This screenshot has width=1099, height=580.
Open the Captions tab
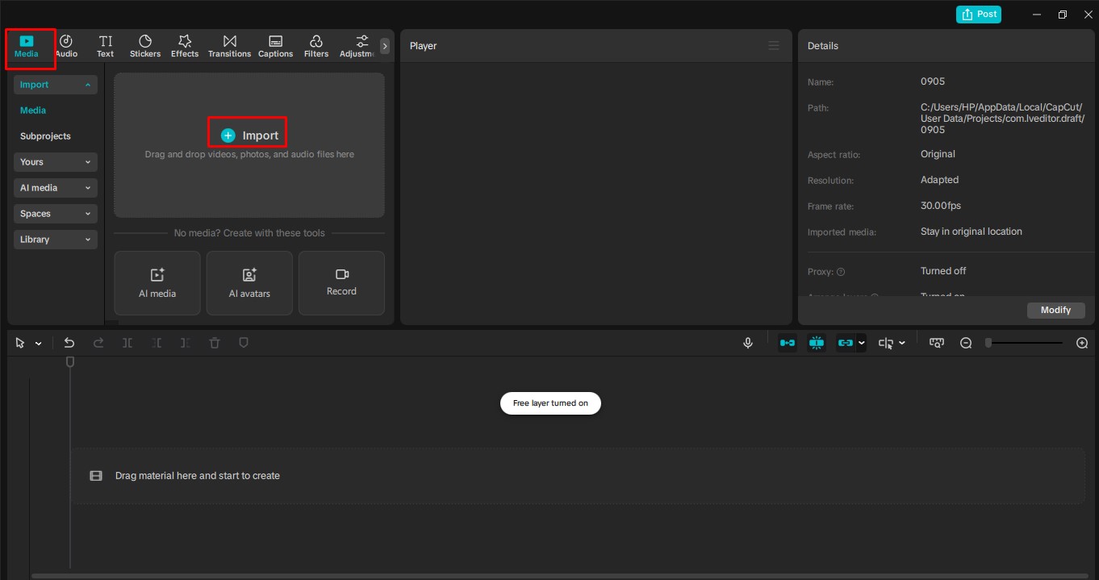[275, 47]
